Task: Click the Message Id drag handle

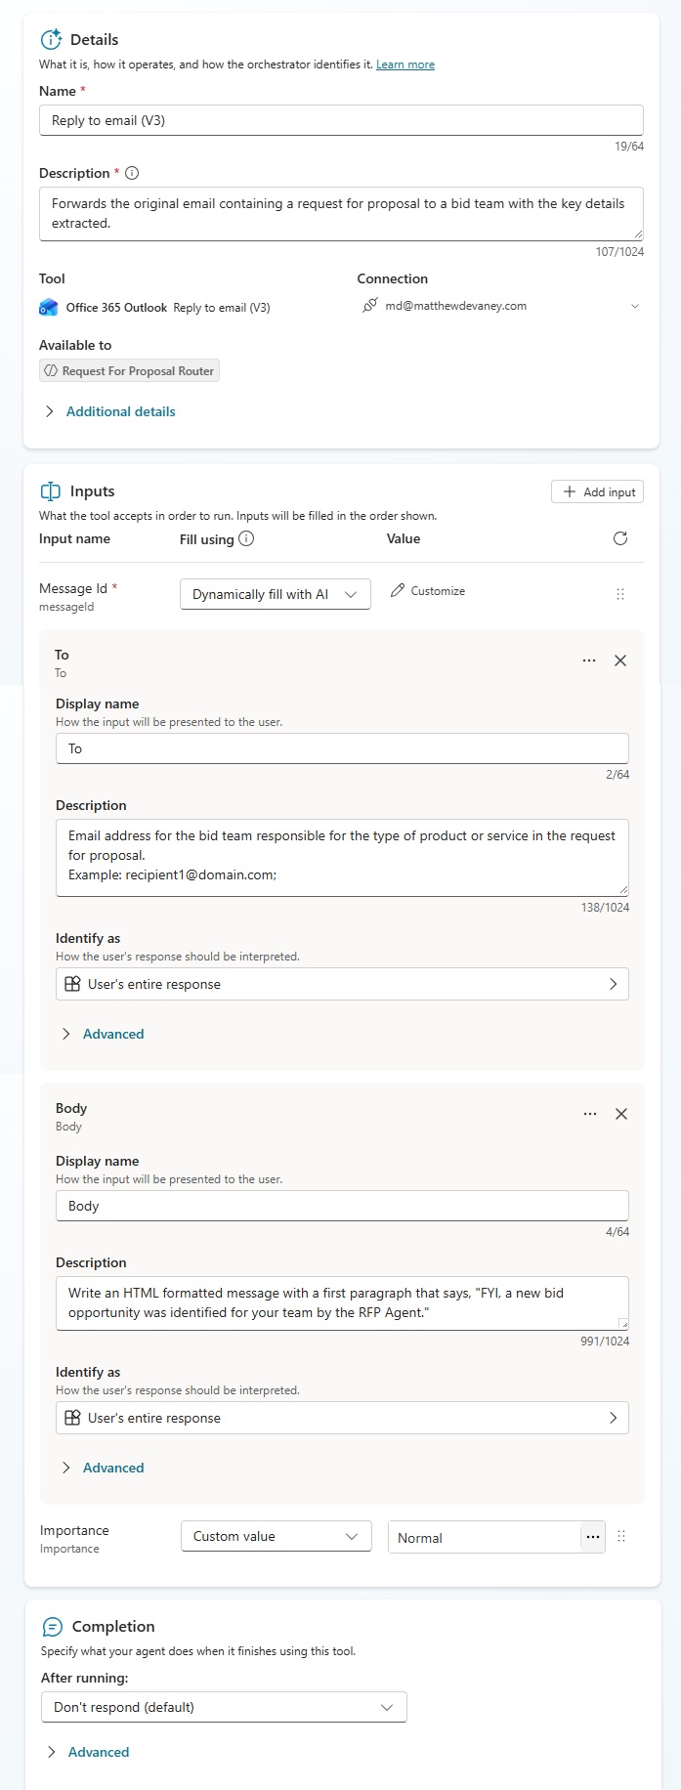Action: click(x=619, y=594)
